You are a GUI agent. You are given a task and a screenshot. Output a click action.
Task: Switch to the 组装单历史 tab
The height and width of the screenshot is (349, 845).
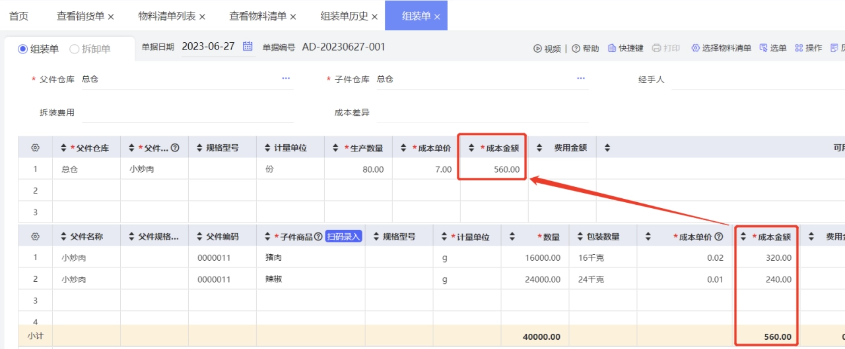point(344,16)
